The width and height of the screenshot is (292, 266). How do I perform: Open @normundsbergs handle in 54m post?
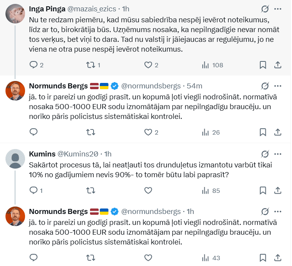pyautogui.click(x=151, y=86)
